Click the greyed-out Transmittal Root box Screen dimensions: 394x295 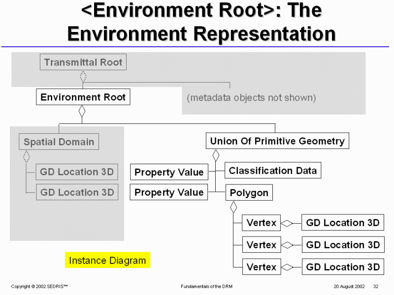click(83, 62)
